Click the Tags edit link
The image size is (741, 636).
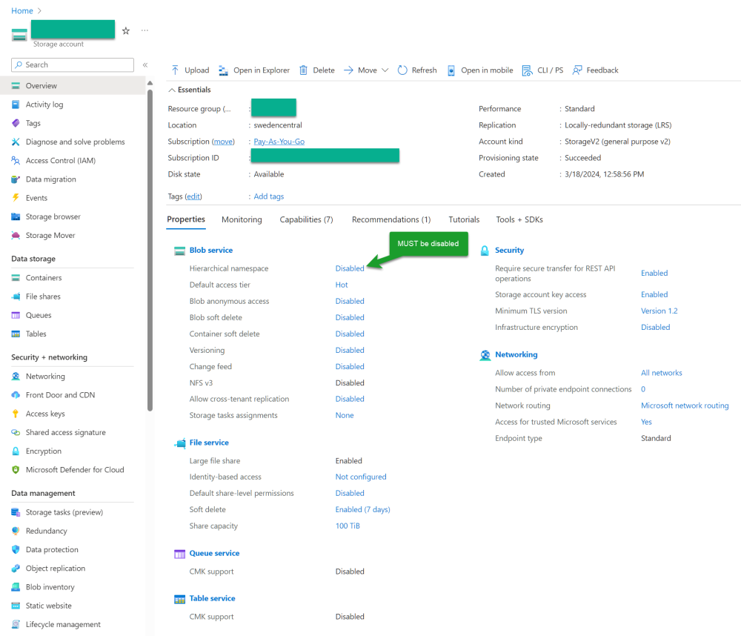pos(193,196)
